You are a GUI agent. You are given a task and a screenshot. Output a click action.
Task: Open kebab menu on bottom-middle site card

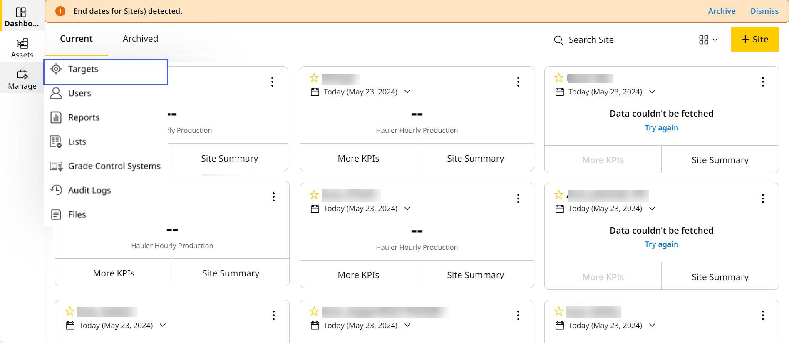tap(518, 316)
